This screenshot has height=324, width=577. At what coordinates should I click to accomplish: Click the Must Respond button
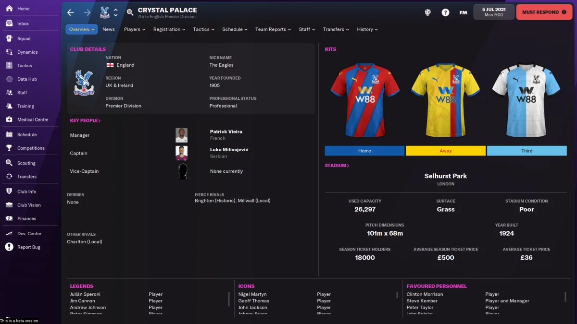[544, 12]
